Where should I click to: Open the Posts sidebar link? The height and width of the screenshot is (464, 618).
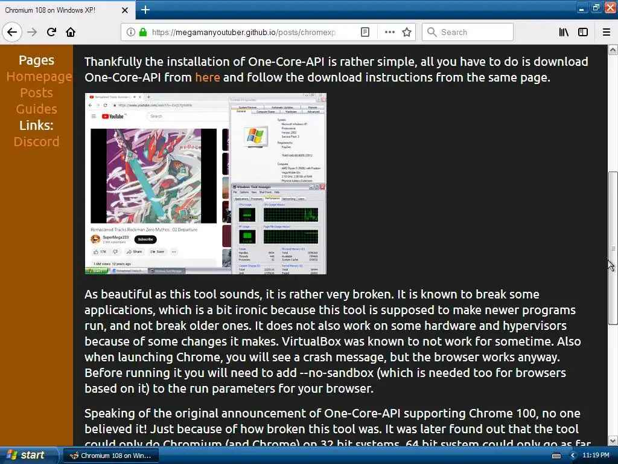(x=36, y=92)
